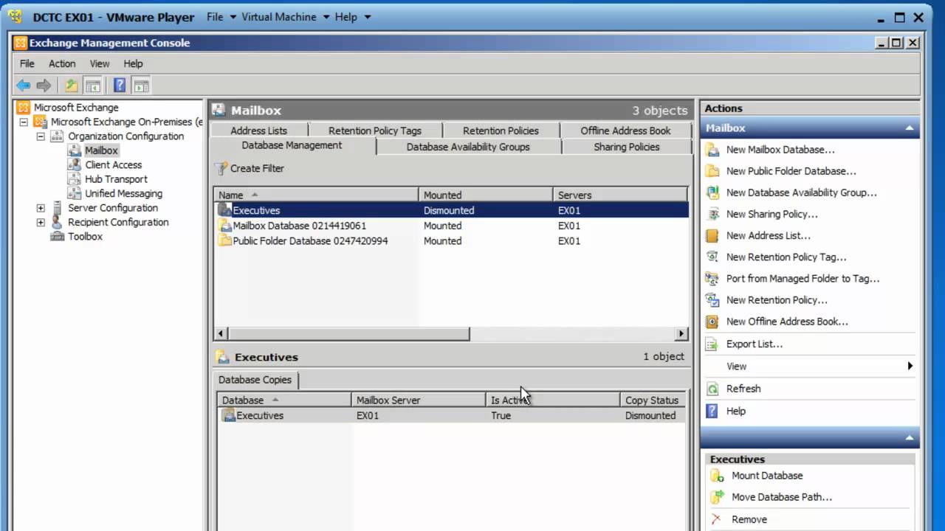Expand the Server Configuration node

click(41, 208)
